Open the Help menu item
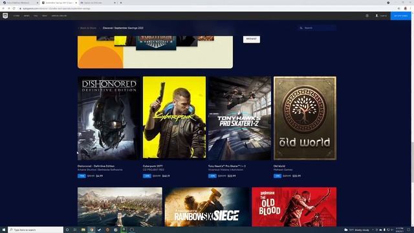Image resolution: width=414 pixels, height=233 pixels. click(x=45, y=16)
